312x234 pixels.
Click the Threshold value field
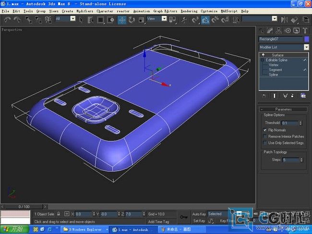[290, 123]
